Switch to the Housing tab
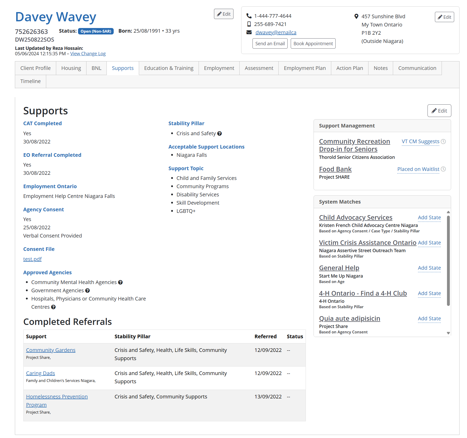The width and height of the screenshot is (467, 438). click(71, 68)
